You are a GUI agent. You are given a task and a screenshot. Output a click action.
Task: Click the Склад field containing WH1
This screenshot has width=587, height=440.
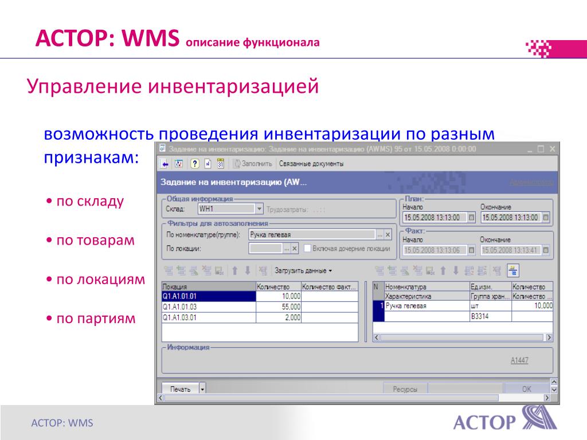[x=226, y=209]
